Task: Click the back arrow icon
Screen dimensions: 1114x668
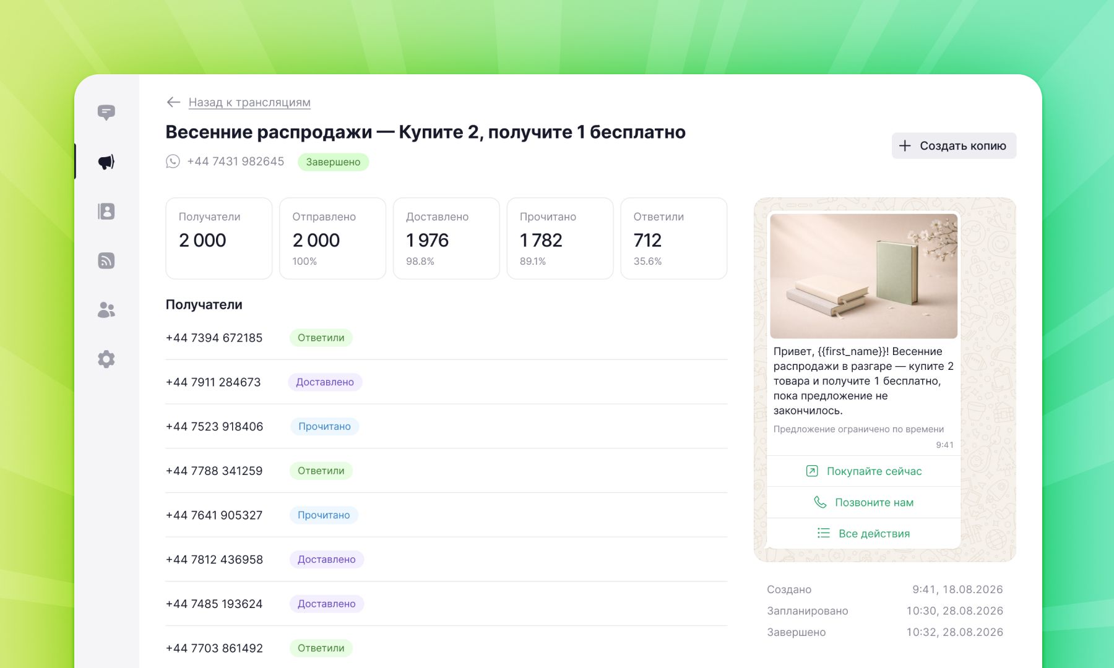Action: (x=173, y=102)
